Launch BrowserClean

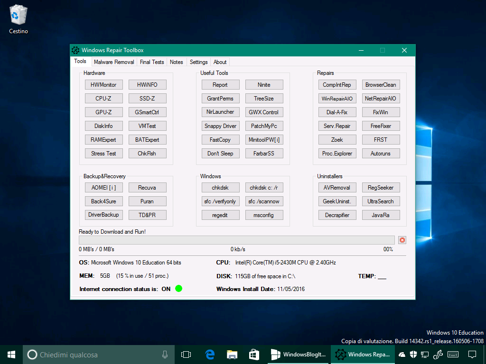pyautogui.click(x=381, y=85)
